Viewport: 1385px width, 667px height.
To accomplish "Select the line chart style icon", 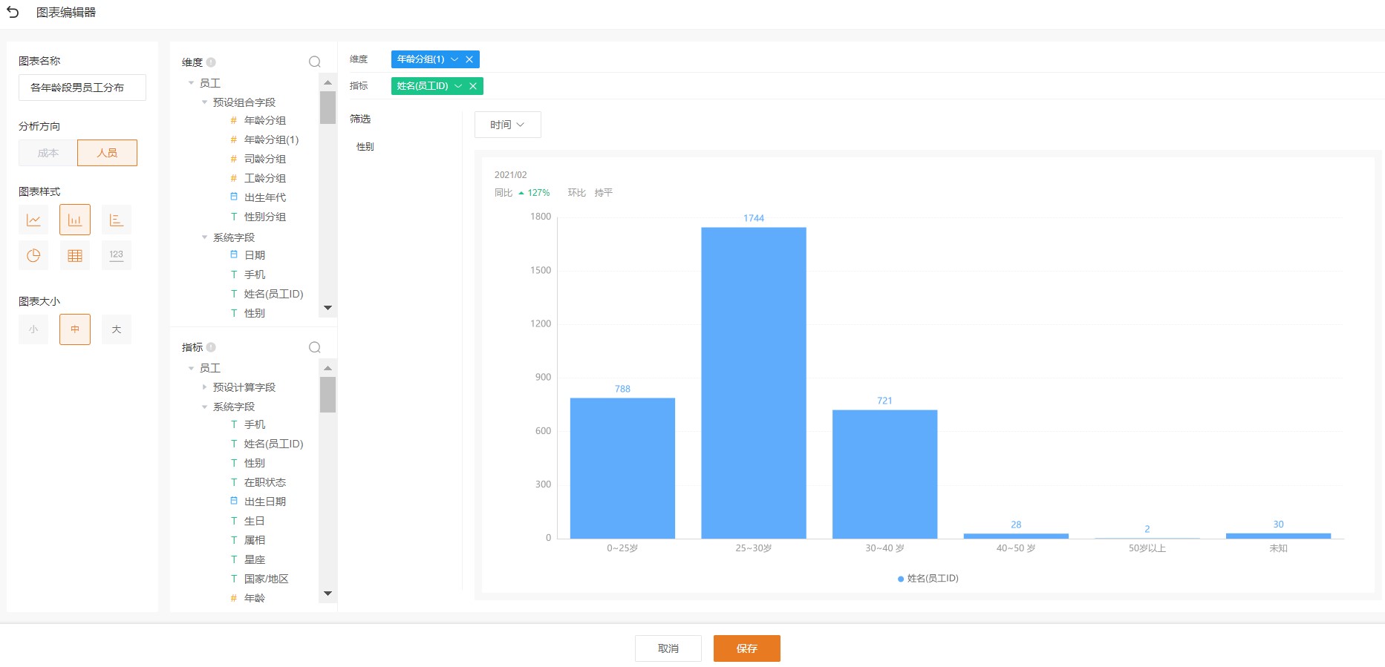I will 33,220.
